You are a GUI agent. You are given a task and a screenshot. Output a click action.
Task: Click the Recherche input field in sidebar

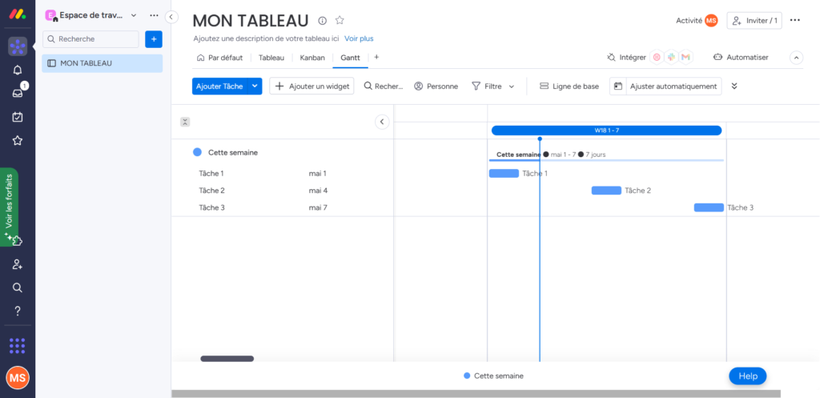(x=90, y=38)
